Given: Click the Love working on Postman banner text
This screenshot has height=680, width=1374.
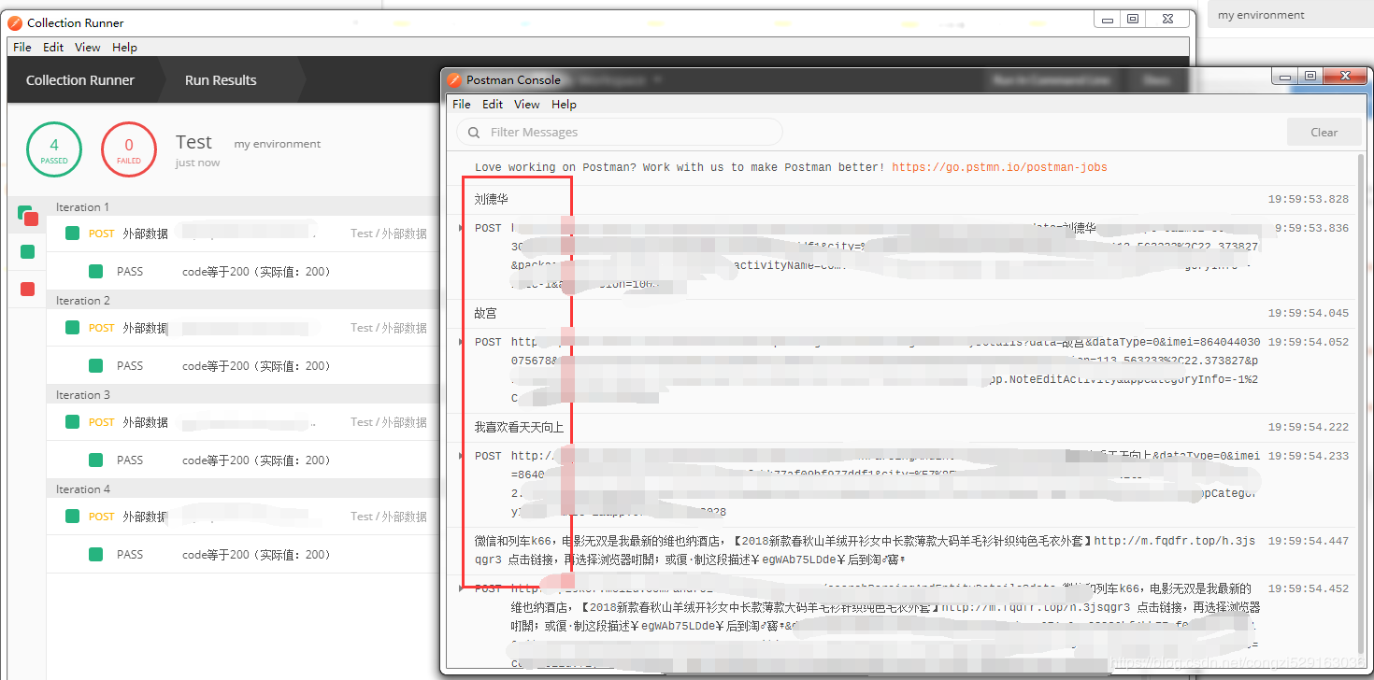Looking at the screenshot, I should pos(680,168).
